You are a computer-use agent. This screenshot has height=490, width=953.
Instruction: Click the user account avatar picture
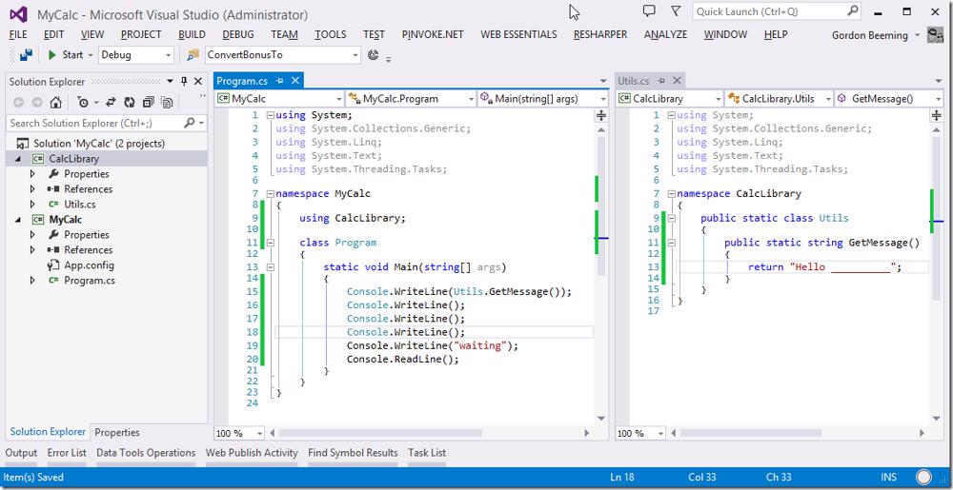[x=936, y=35]
